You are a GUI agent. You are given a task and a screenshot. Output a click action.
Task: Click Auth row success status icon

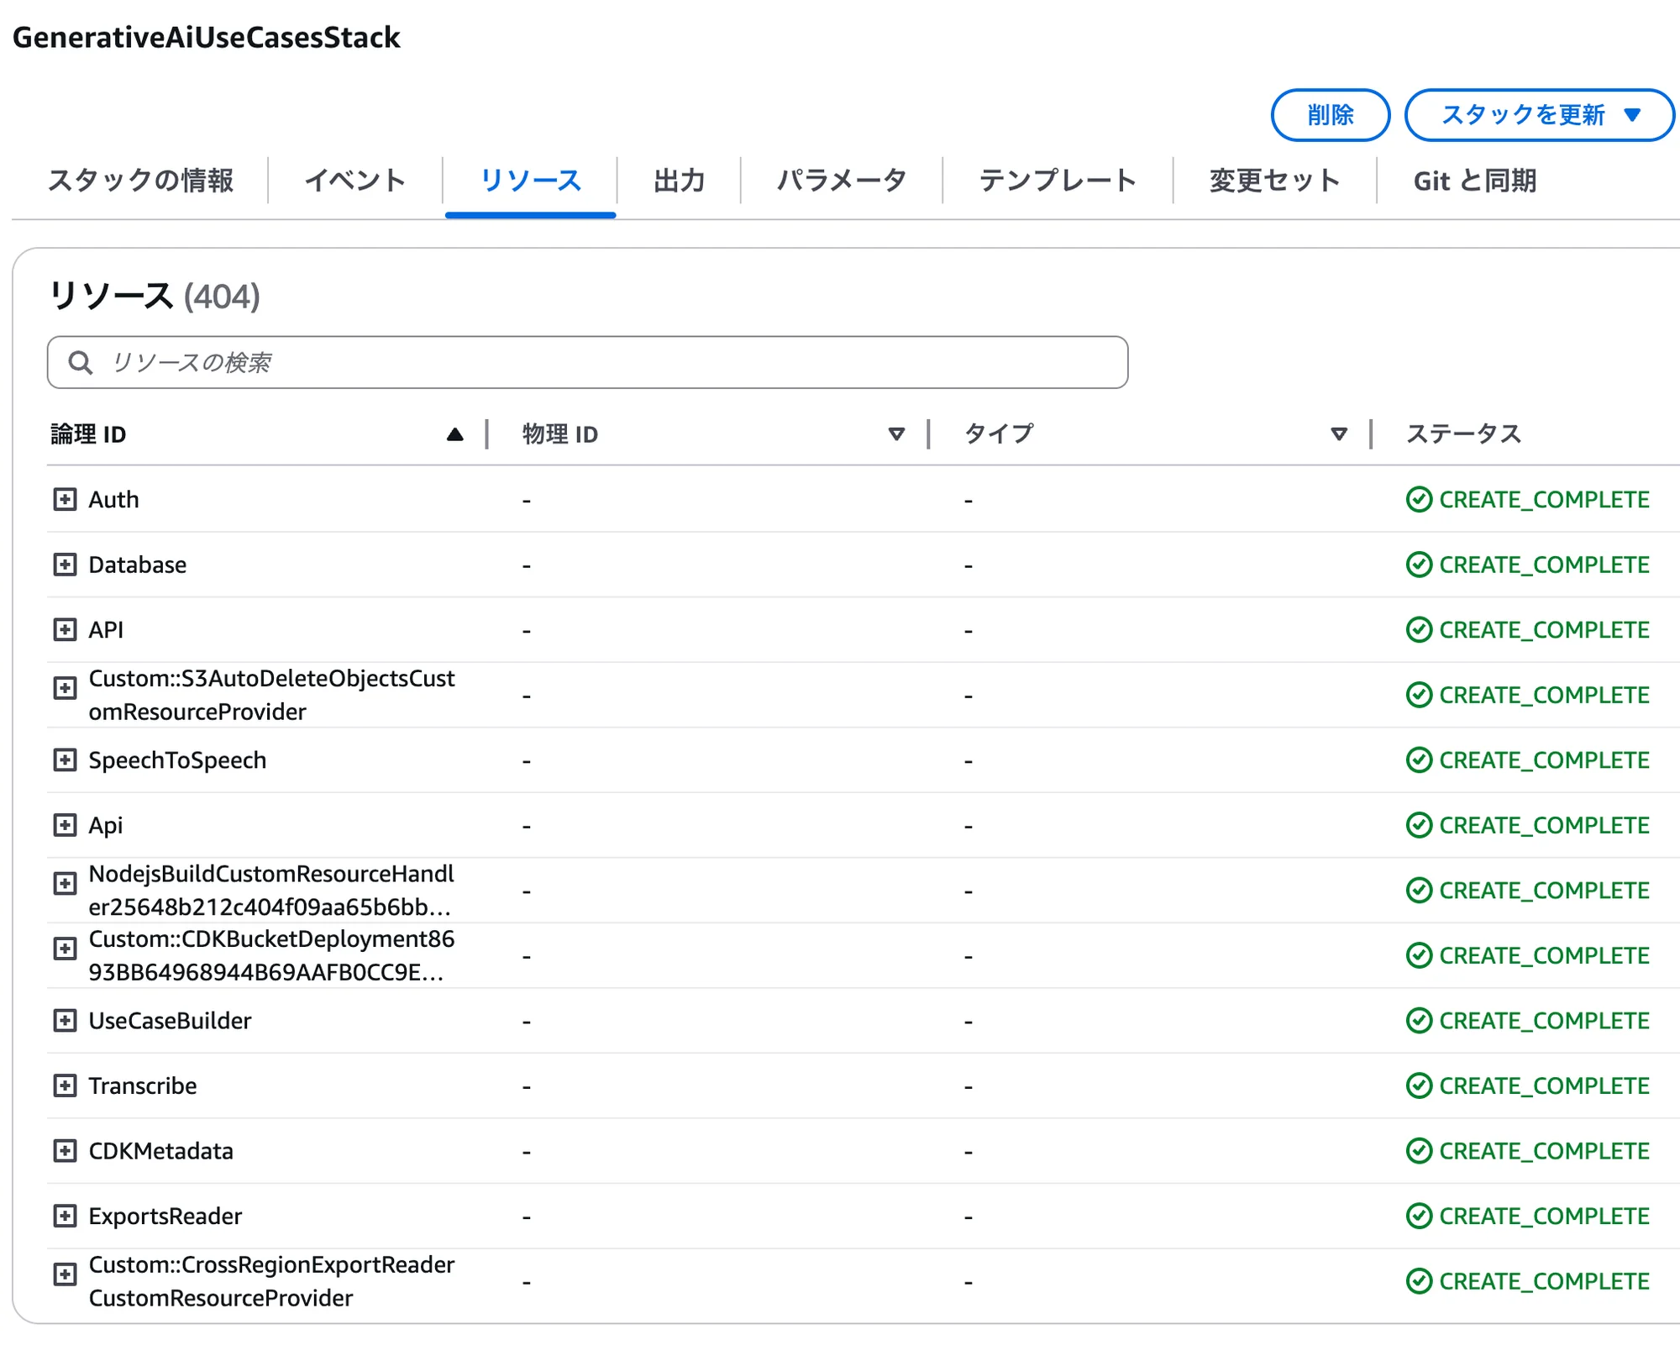[x=1419, y=499]
